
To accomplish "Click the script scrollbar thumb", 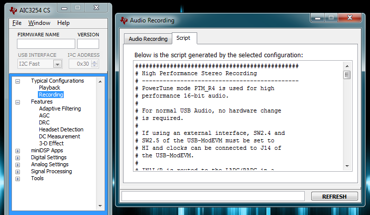I will (x=347, y=75).
